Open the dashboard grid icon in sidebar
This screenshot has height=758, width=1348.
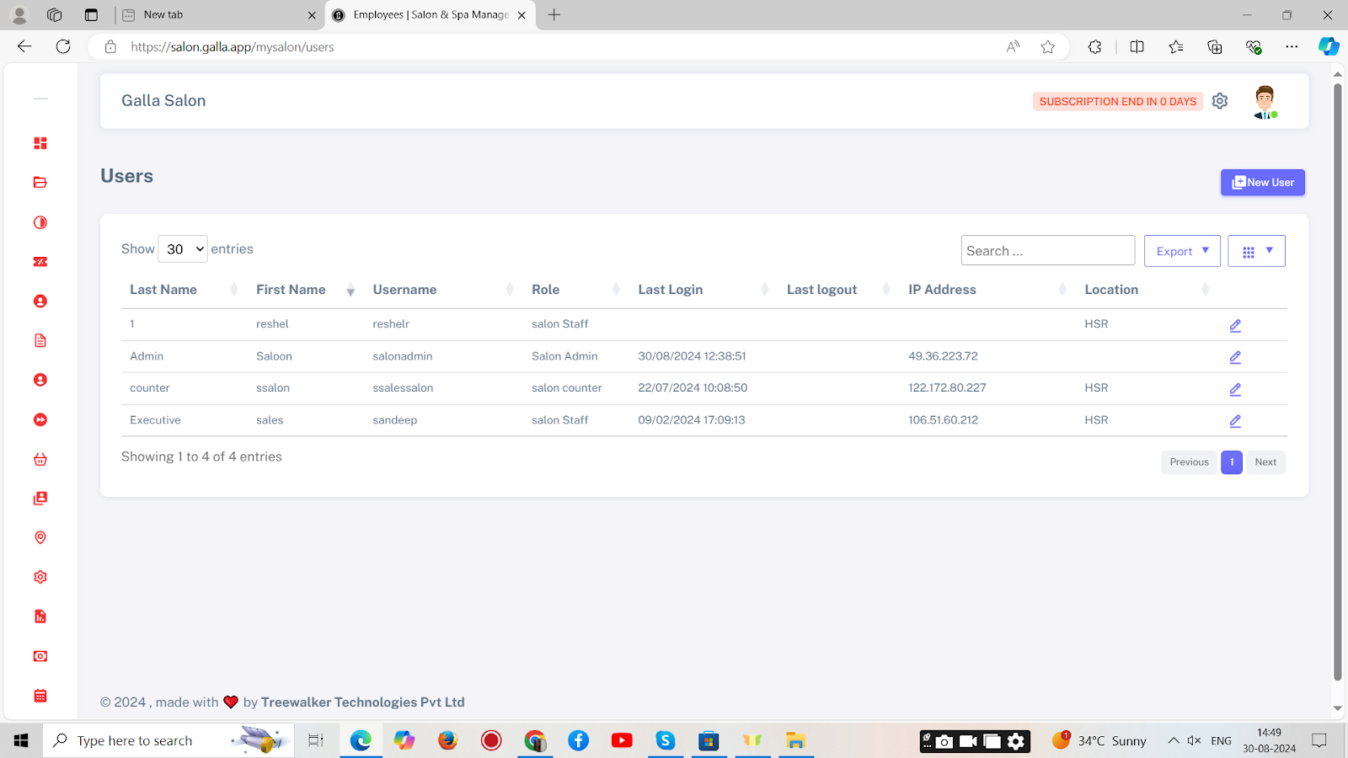40,143
